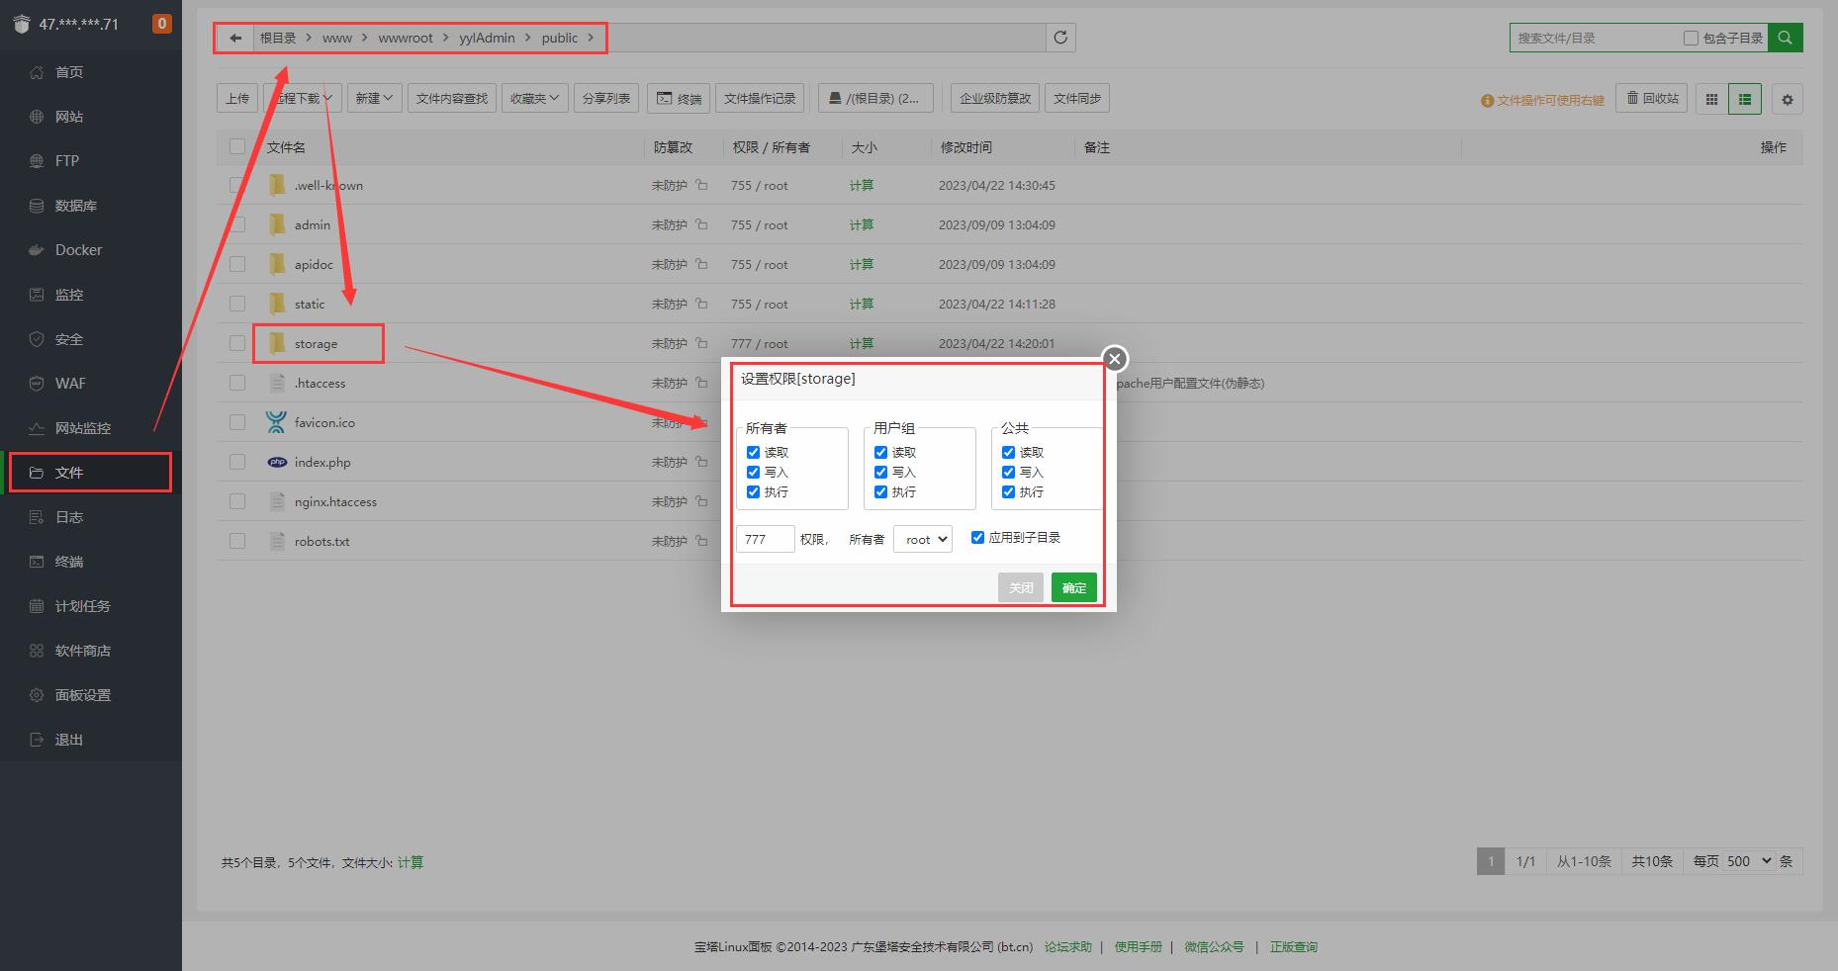The width and height of the screenshot is (1838, 971).
Task: Uncheck 公共 写入 permission checkbox
Action: point(1008,472)
